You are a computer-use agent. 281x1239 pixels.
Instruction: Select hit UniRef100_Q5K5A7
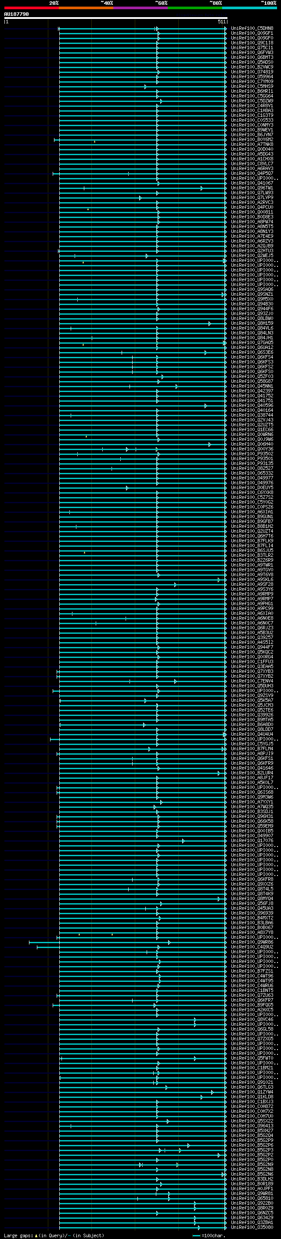click(x=252, y=700)
